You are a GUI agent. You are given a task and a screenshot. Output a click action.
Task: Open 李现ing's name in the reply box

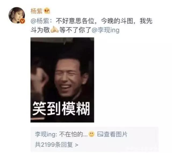(x=45, y=134)
